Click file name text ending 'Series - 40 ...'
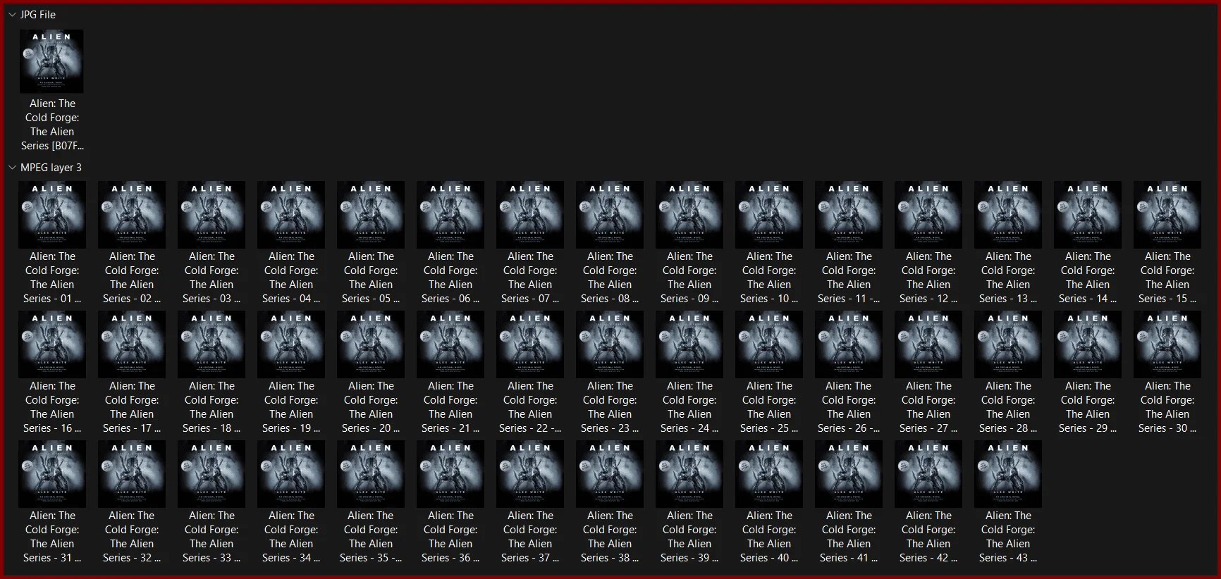1221x579 pixels. [x=769, y=537]
